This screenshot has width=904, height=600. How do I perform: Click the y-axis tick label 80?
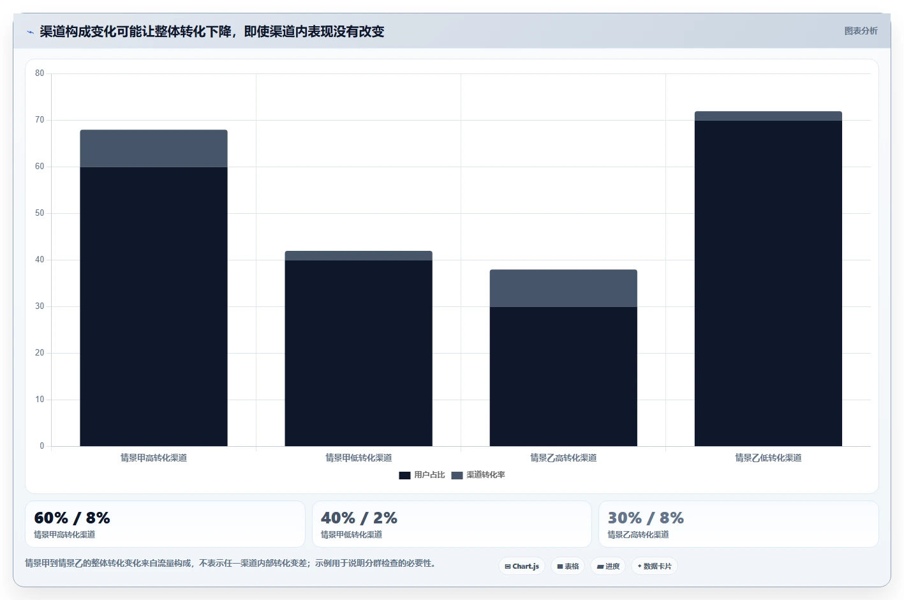click(40, 73)
